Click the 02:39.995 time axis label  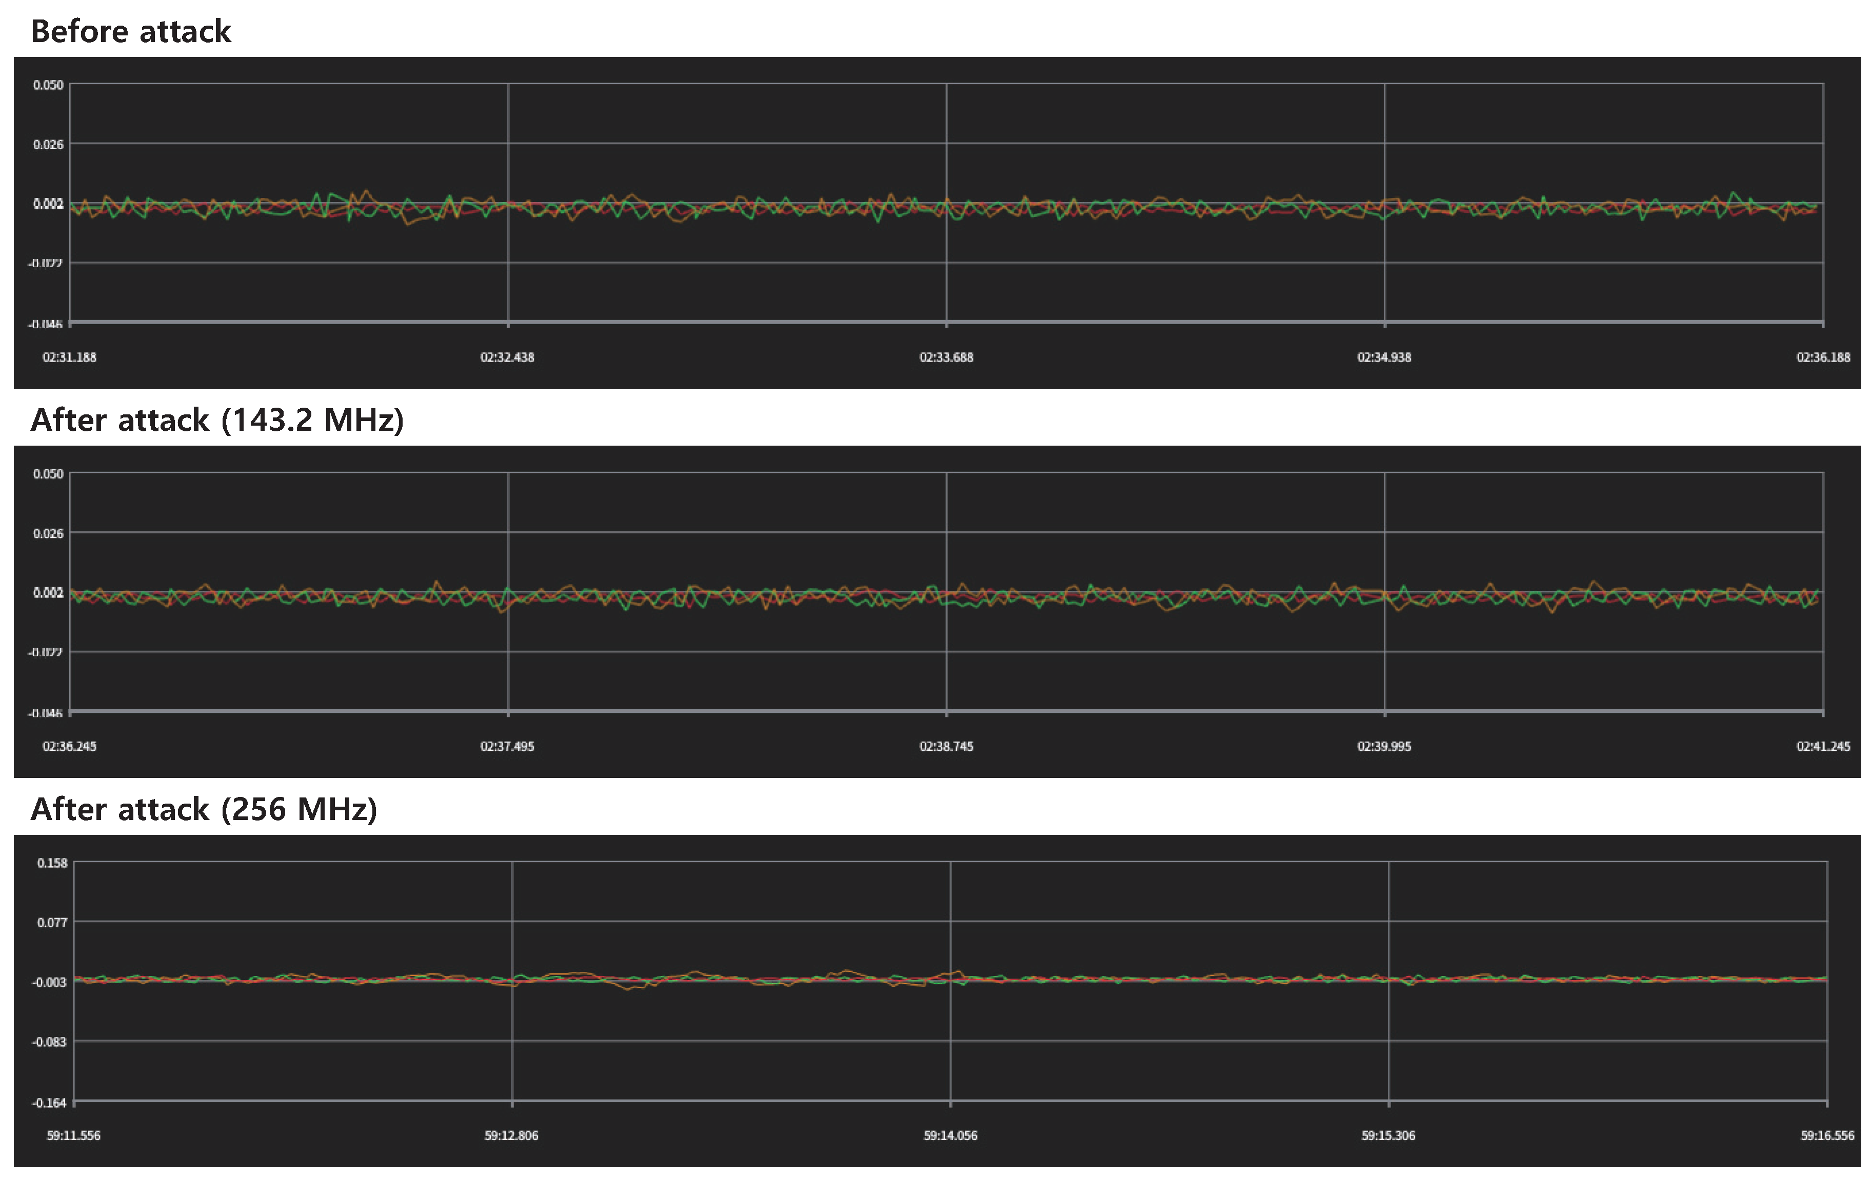point(1384,746)
